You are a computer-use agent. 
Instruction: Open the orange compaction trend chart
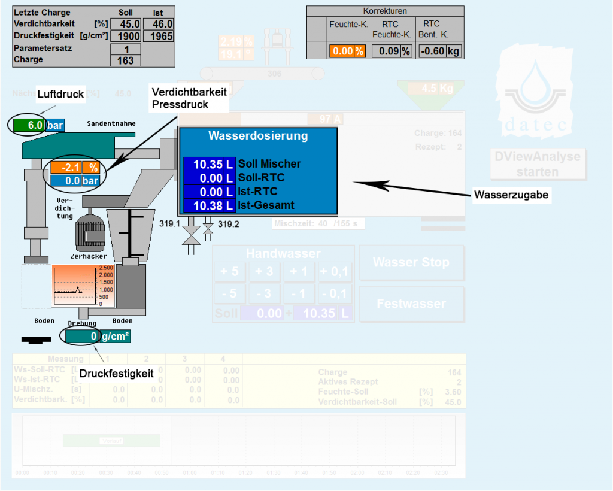(x=74, y=286)
